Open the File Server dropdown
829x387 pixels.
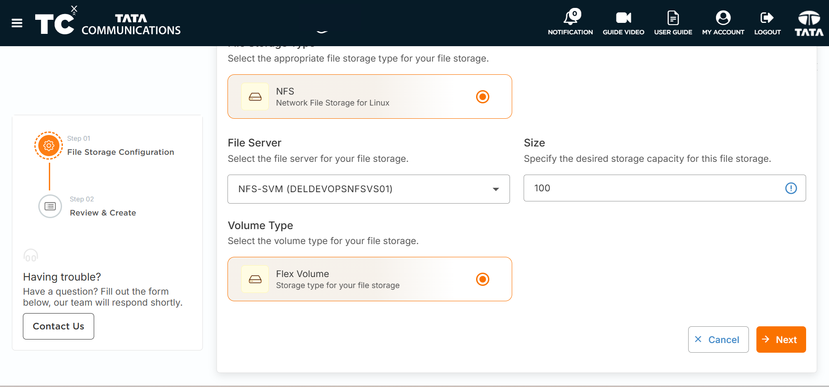[x=368, y=189]
